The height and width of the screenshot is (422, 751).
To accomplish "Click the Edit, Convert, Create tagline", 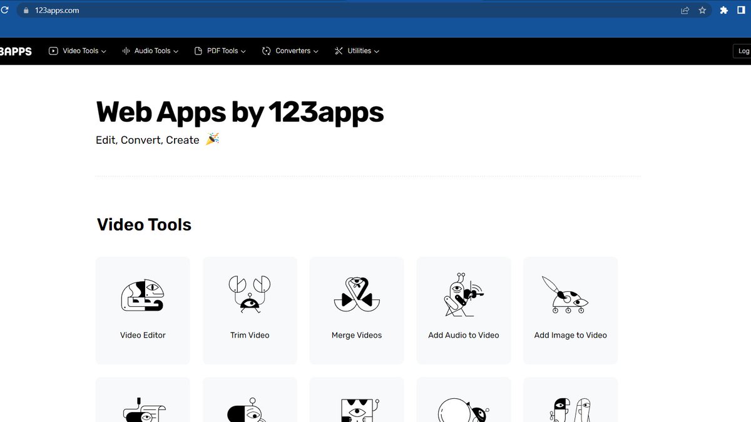I will (x=148, y=140).
